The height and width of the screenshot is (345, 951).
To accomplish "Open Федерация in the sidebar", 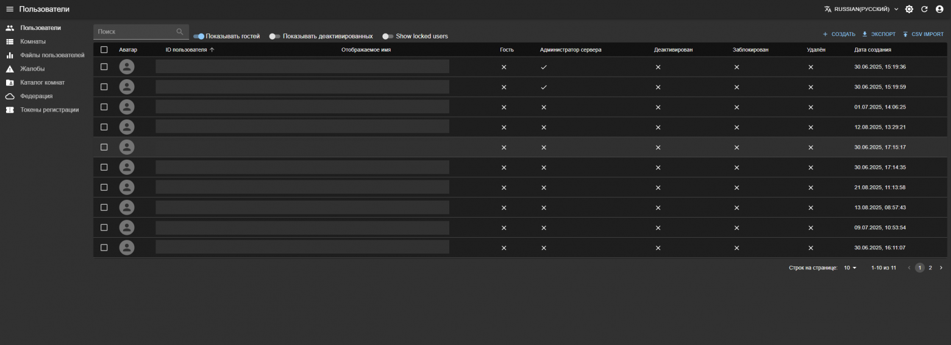I will tap(37, 96).
